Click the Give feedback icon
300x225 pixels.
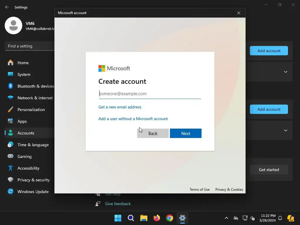pyautogui.click(x=98, y=204)
